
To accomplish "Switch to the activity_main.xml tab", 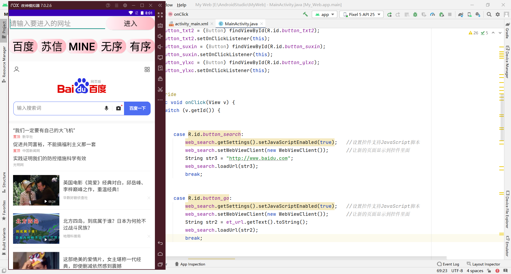I will click(191, 24).
